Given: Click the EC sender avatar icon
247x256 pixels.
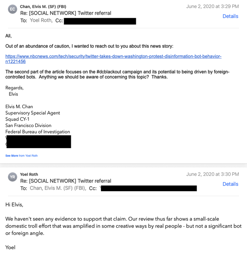Looking at the screenshot, I should tap(12, 9).
